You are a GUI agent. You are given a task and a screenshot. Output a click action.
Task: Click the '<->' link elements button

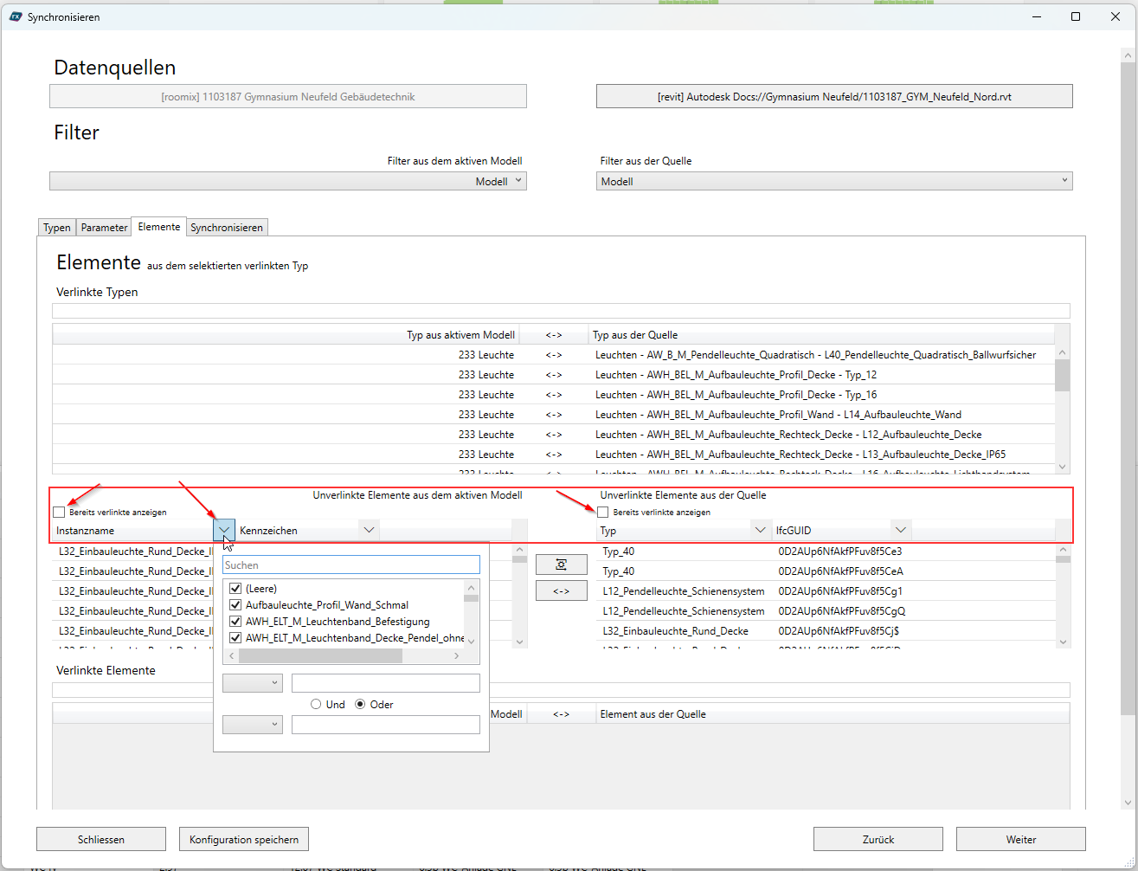click(x=561, y=591)
